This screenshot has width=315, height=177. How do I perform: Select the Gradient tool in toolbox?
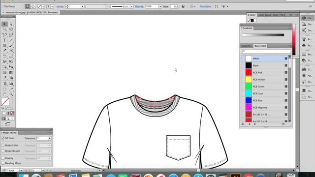tap(11, 72)
